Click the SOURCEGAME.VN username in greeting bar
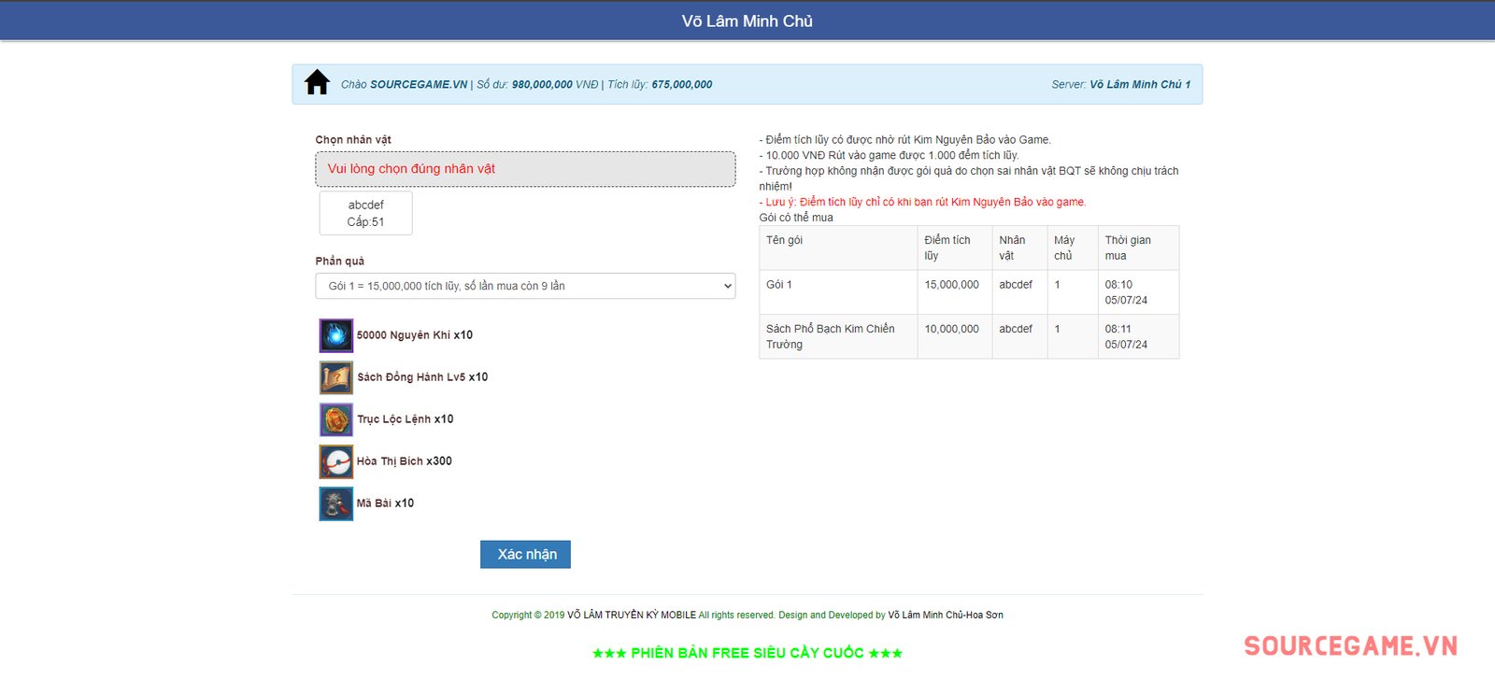 (x=418, y=84)
